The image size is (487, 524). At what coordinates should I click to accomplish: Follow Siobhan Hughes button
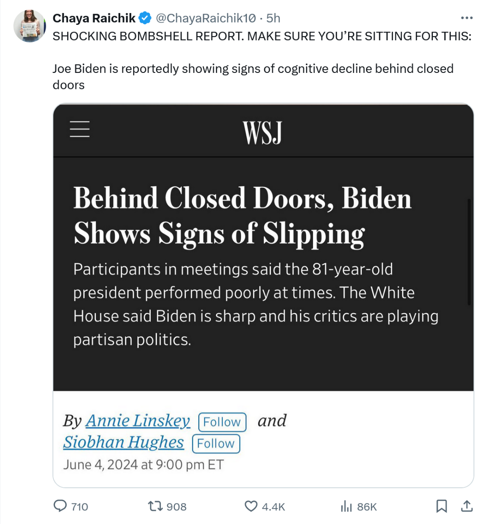click(x=216, y=443)
